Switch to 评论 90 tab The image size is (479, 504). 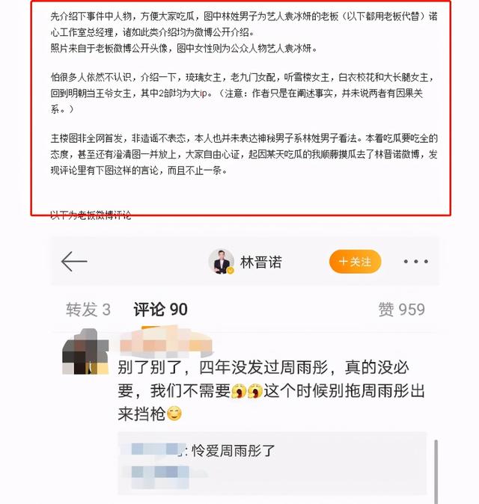(x=160, y=310)
